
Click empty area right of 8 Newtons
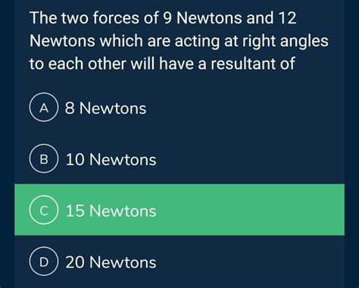[x=245, y=108]
